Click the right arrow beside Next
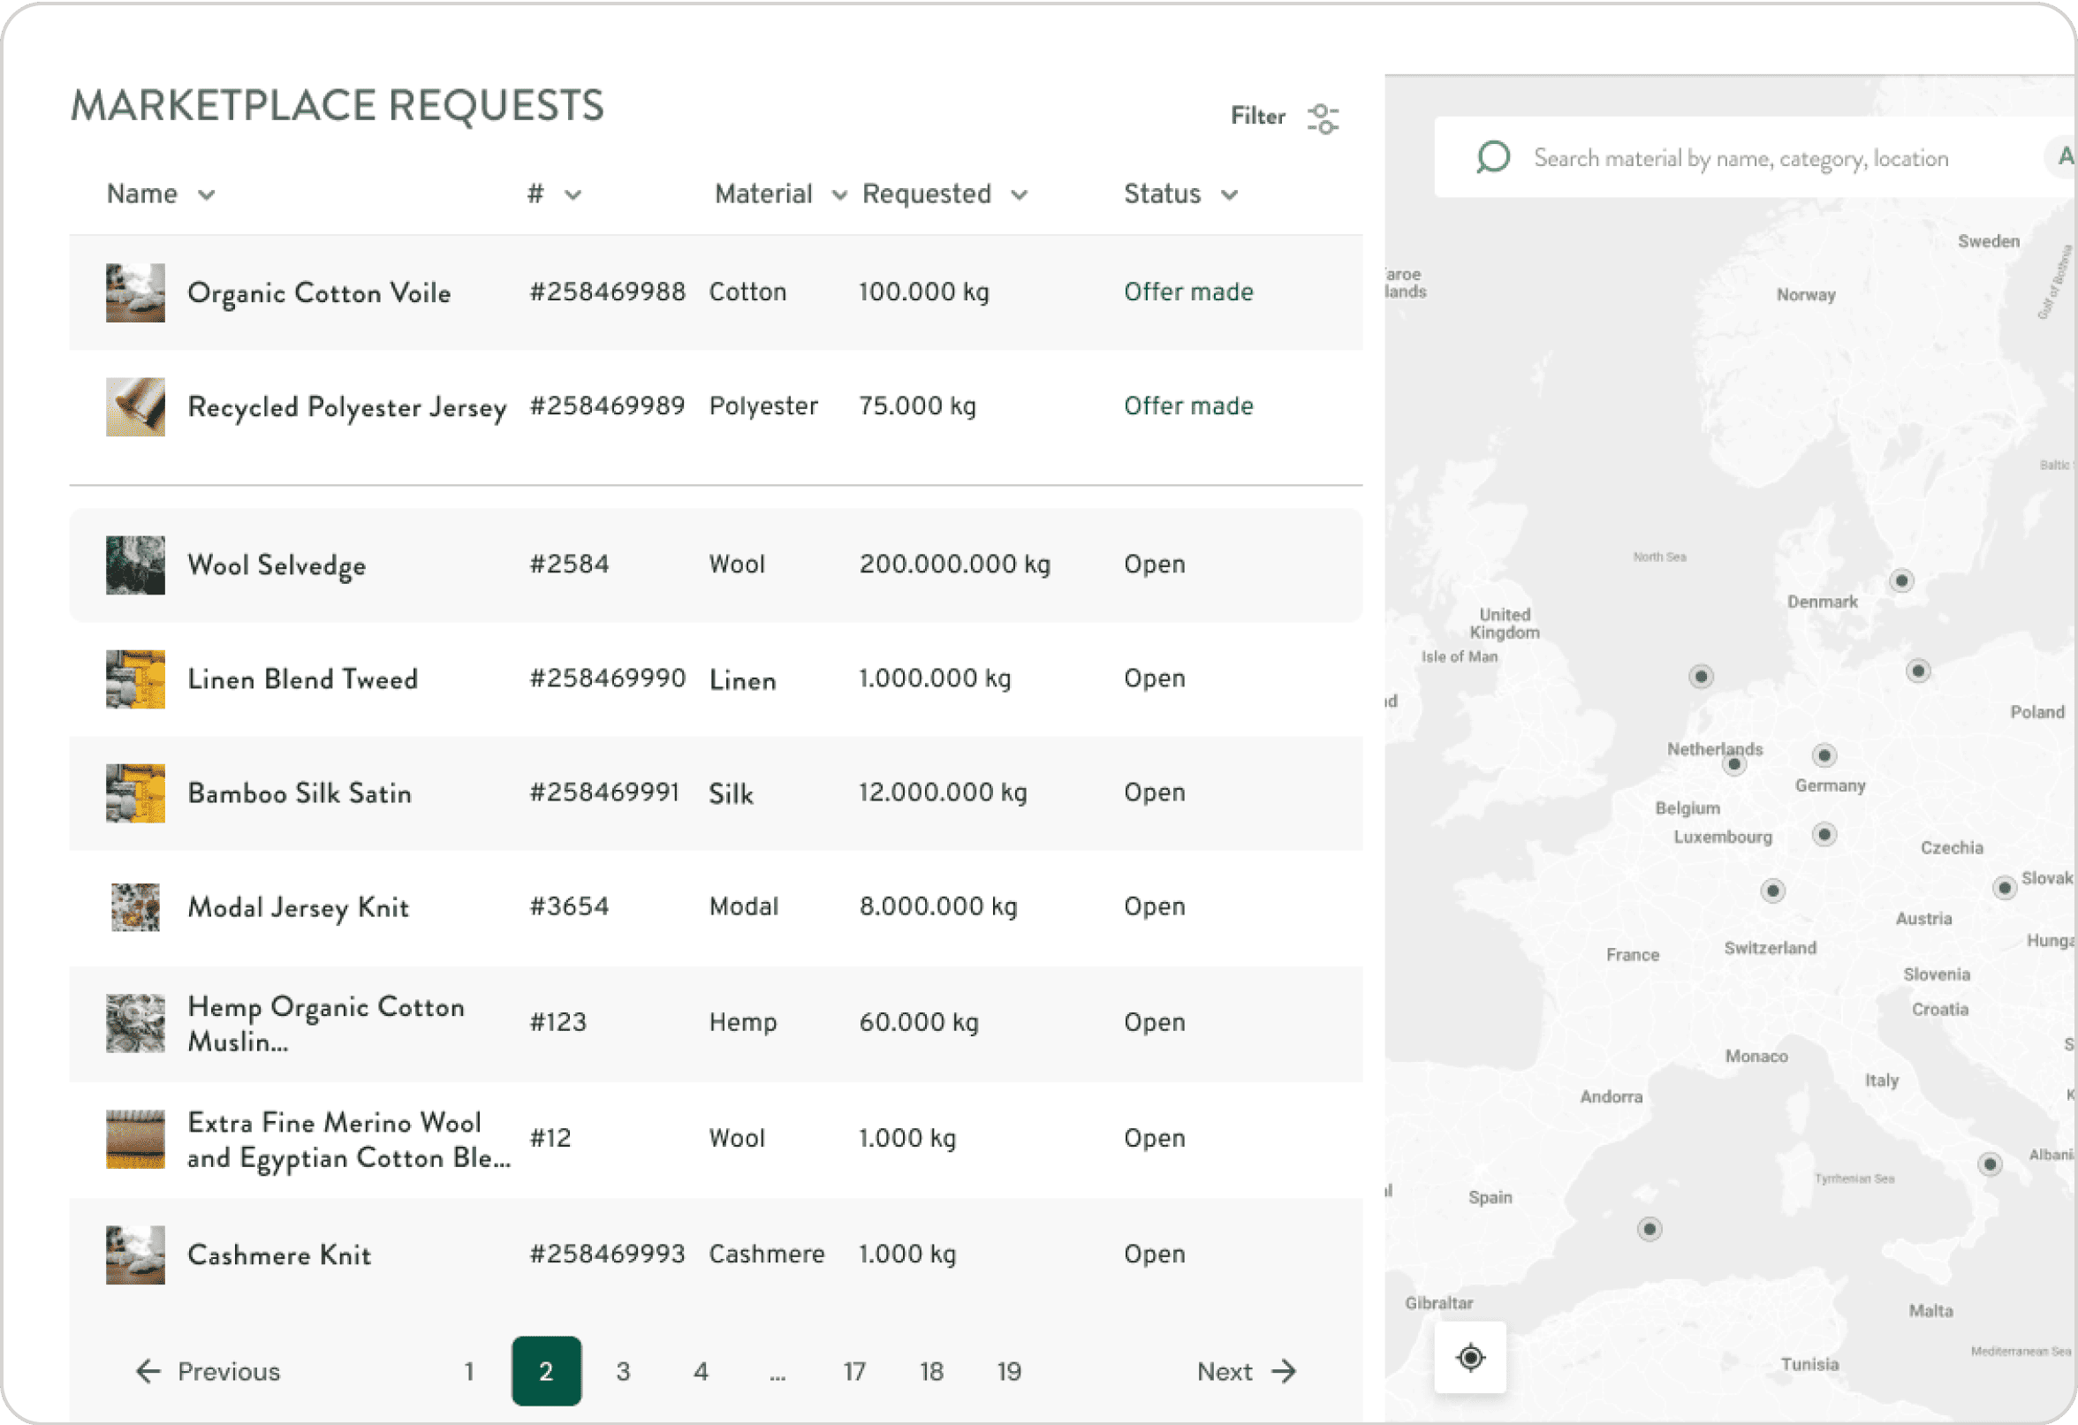Image resolution: width=2078 pixels, height=1425 pixels. click(1284, 1370)
